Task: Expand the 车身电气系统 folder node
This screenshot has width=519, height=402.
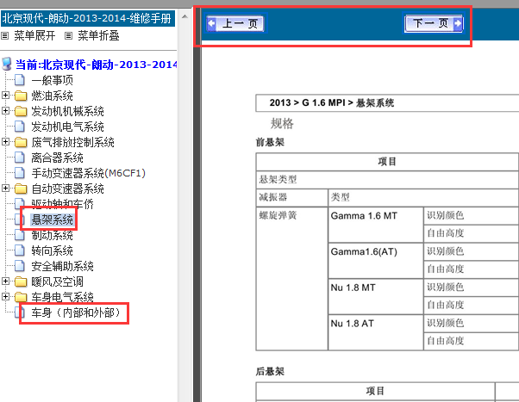Action: (x=5, y=296)
